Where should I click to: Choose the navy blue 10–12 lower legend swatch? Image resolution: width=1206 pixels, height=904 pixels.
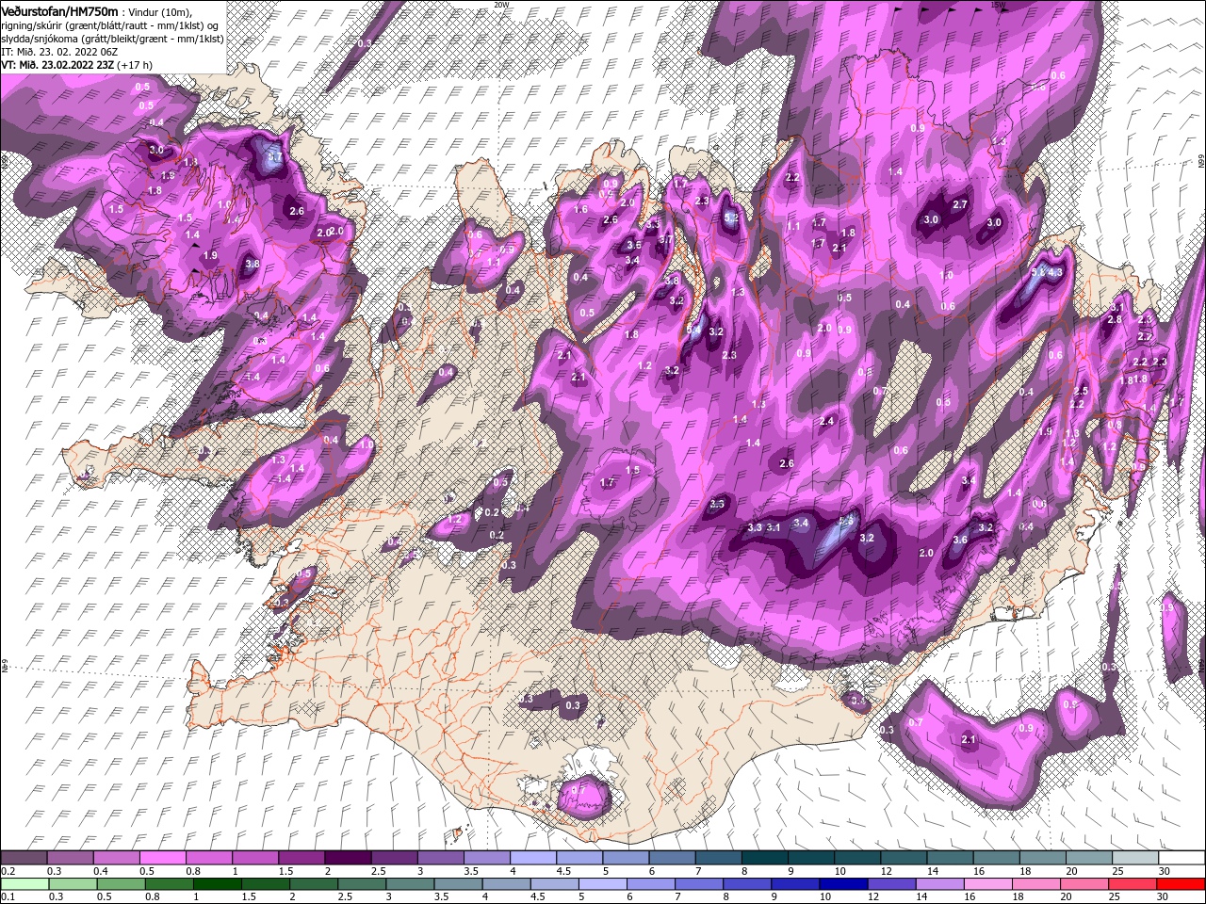pos(843,884)
